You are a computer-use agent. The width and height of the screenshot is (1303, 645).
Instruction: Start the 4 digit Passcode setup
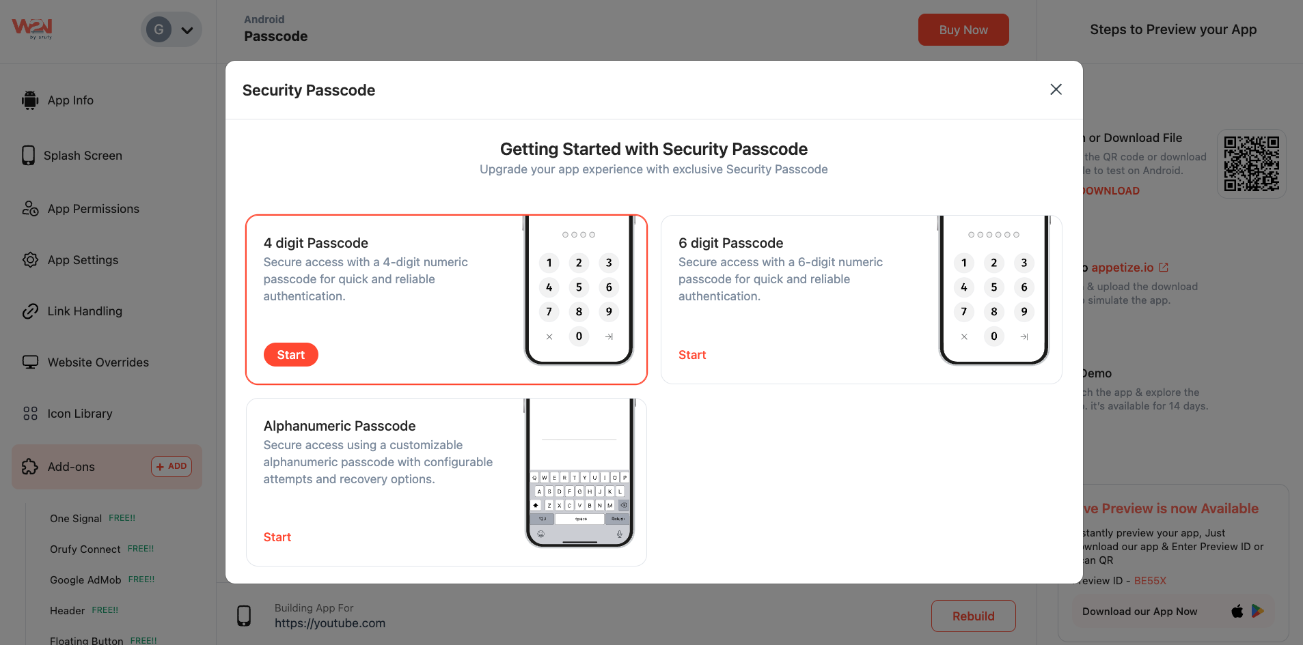pos(290,355)
